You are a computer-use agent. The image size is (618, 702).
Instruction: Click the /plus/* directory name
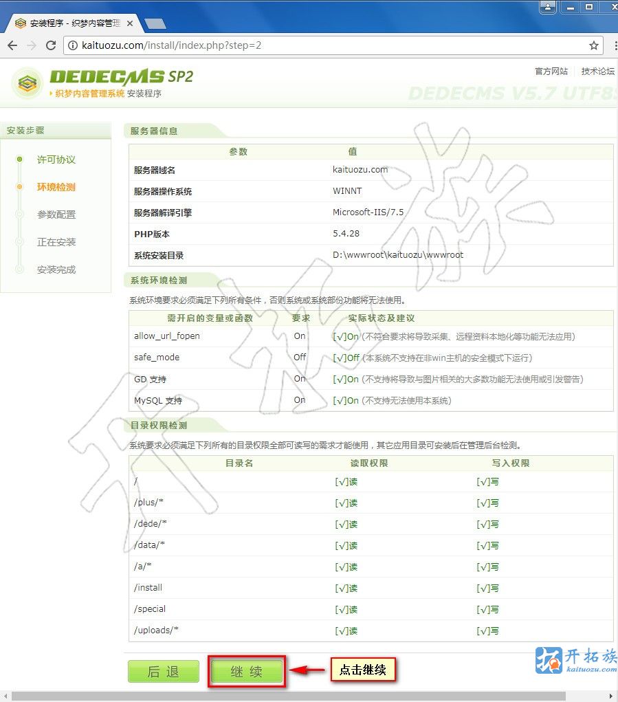[x=148, y=503]
